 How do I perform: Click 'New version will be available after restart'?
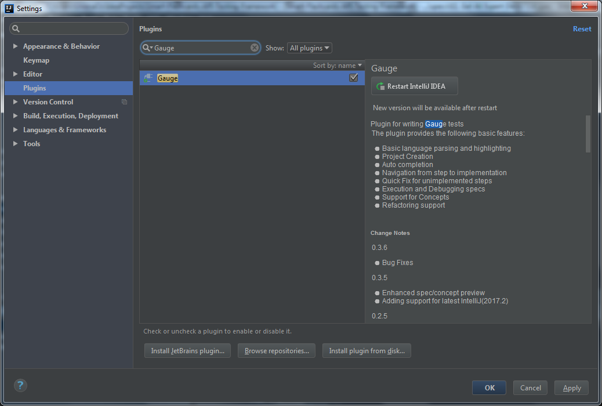(435, 108)
